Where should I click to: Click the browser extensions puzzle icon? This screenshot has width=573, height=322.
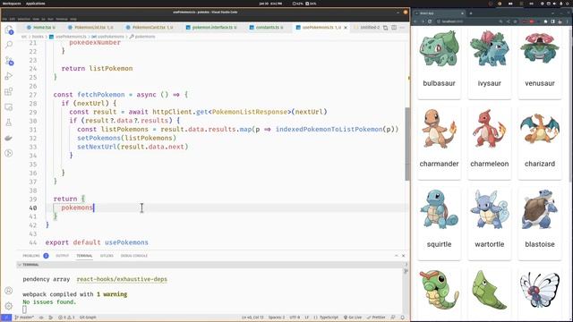(545, 21)
